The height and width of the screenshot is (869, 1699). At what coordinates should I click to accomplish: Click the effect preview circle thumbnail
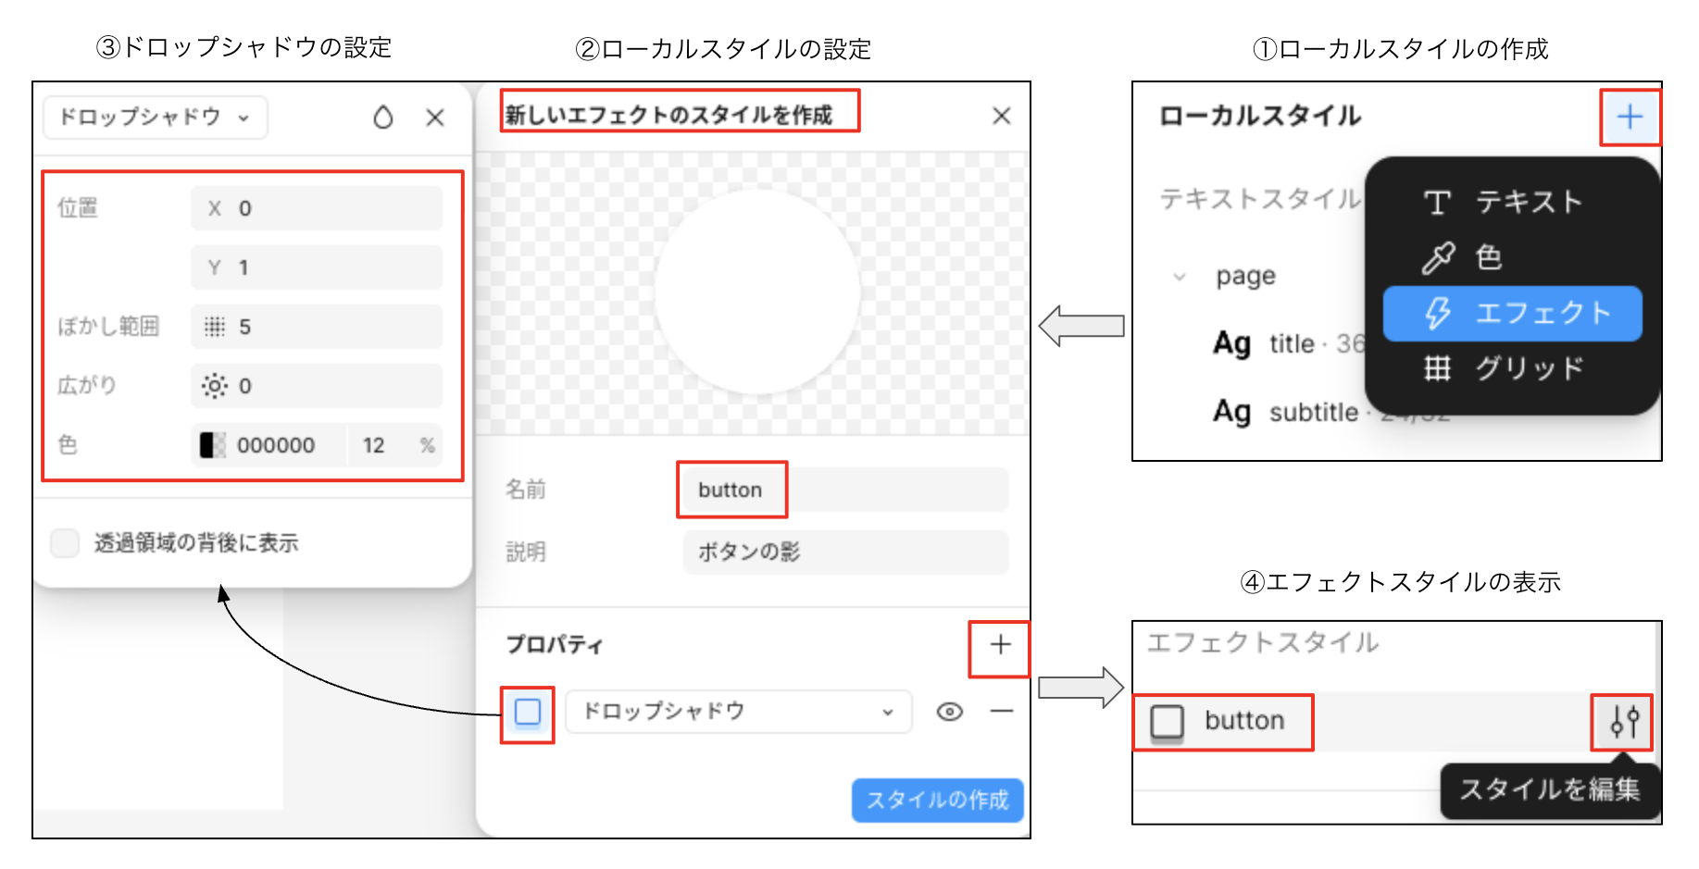(757, 292)
